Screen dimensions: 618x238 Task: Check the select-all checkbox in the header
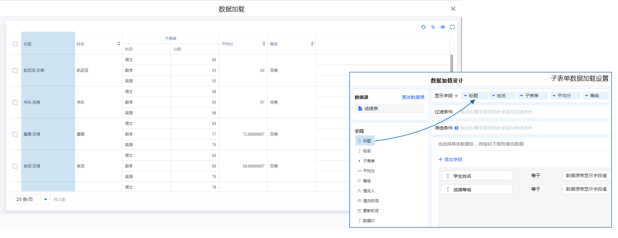click(15, 44)
